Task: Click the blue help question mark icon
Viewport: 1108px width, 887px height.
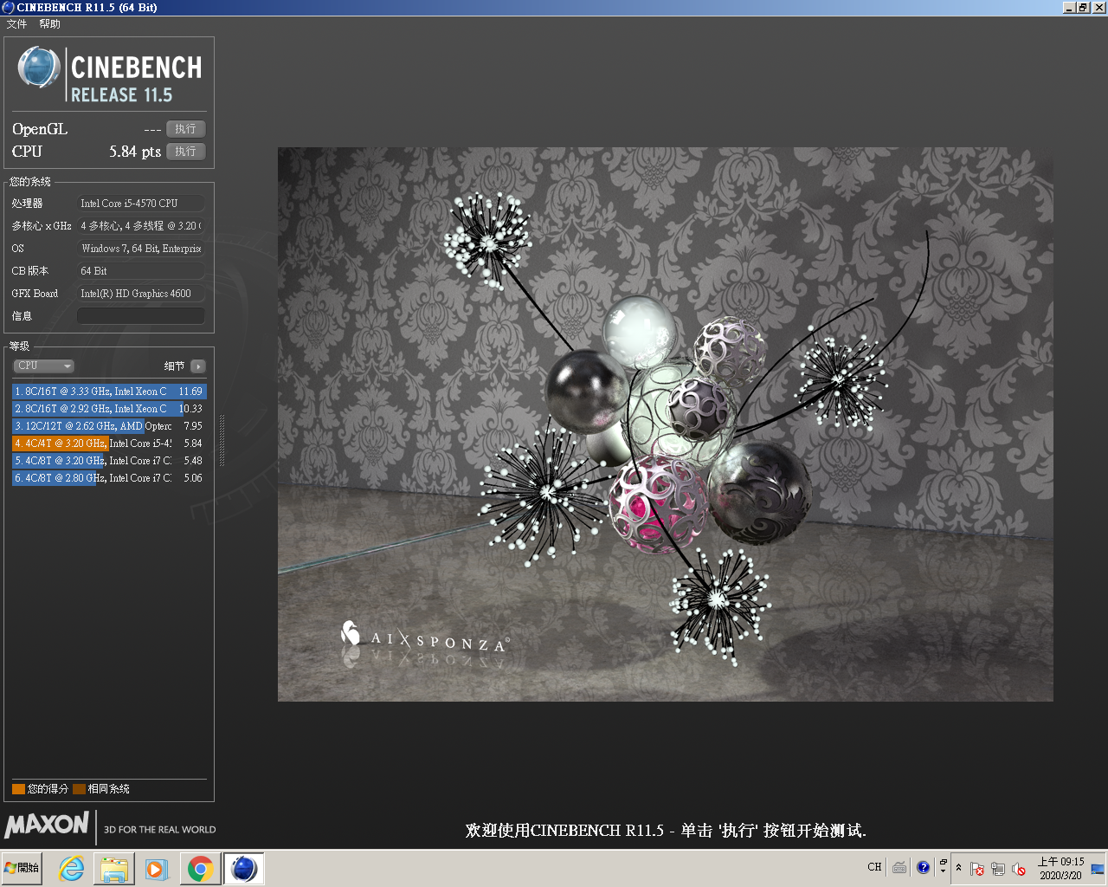Action: pos(923,867)
